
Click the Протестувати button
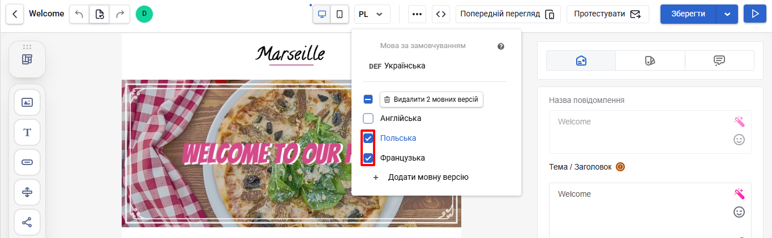[x=607, y=14]
